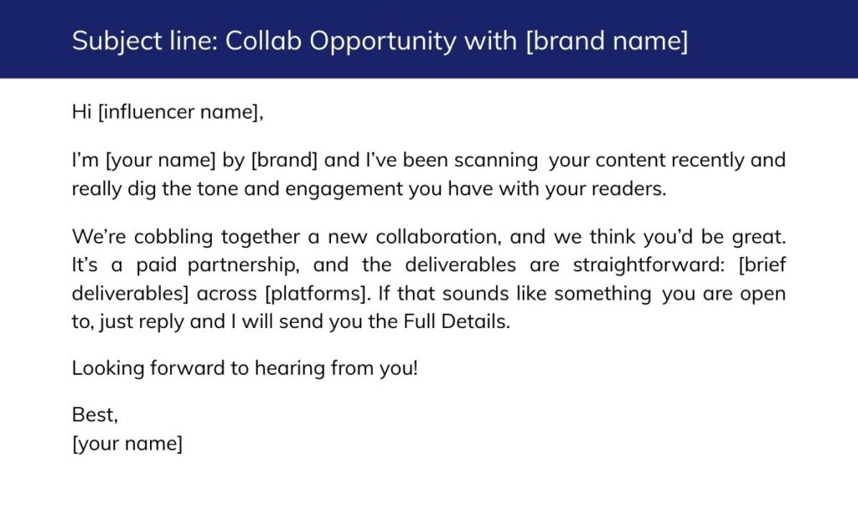
Task: Select the [brand name] placeholder in subject
Action: pyautogui.click(x=607, y=41)
